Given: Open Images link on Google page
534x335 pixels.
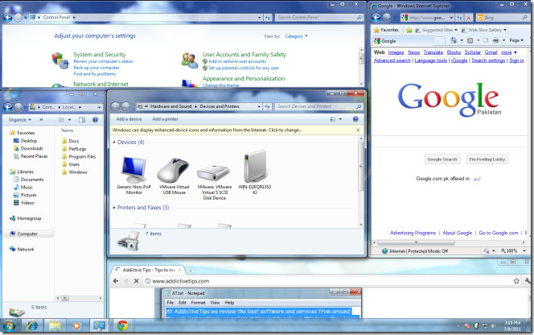Looking at the screenshot, I should click(396, 52).
